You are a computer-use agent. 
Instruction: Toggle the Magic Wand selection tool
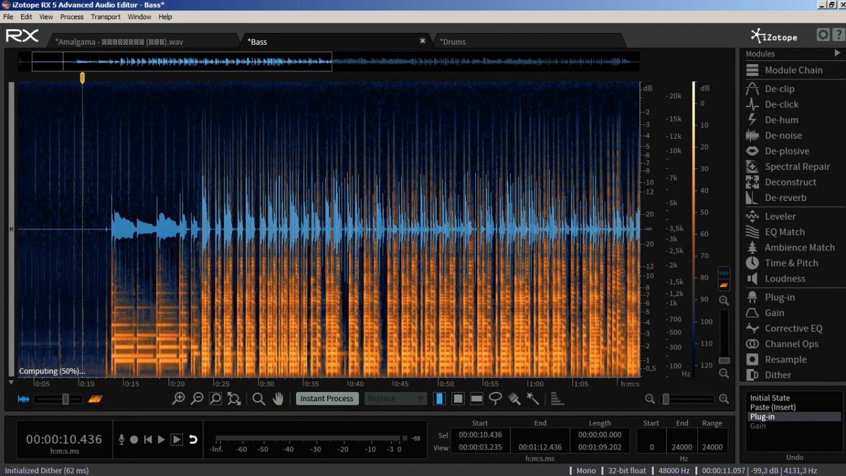533,399
